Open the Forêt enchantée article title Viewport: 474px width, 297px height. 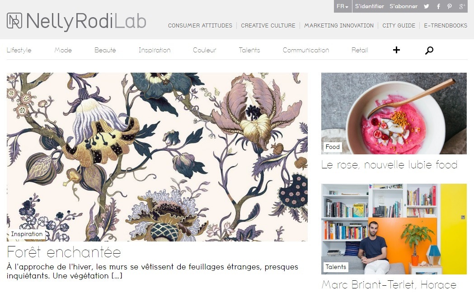tap(64, 252)
